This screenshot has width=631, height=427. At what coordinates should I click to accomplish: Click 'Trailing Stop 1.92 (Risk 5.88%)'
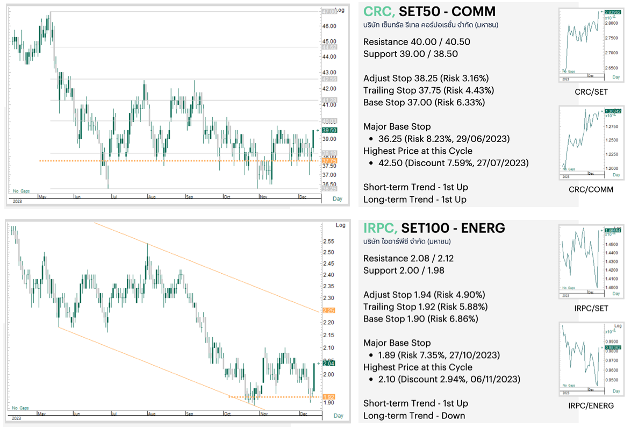(425, 307)
